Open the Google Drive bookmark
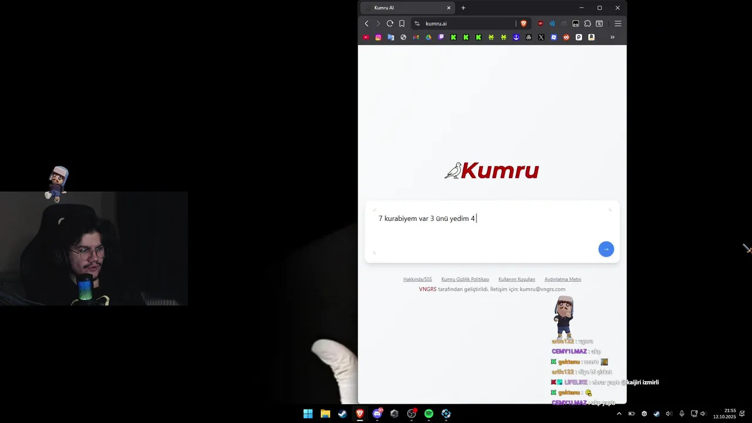 click(x=428, y=37)
